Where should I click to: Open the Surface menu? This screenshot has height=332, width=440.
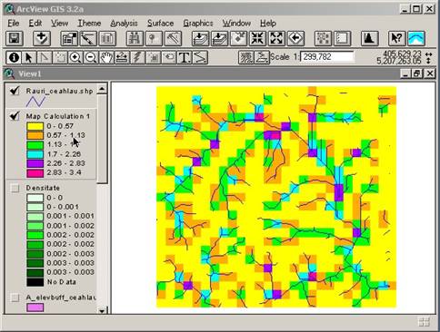[160, 23]
